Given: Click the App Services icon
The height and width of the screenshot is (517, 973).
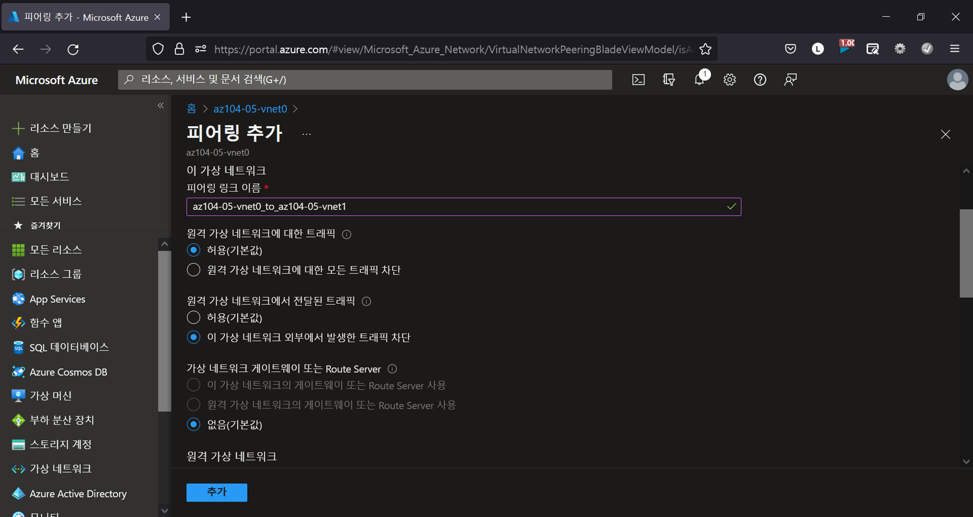Looking at the screenshot, I should pyautogui.click(x=18, y=299).
